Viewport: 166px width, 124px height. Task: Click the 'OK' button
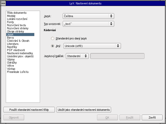point(107,118)
